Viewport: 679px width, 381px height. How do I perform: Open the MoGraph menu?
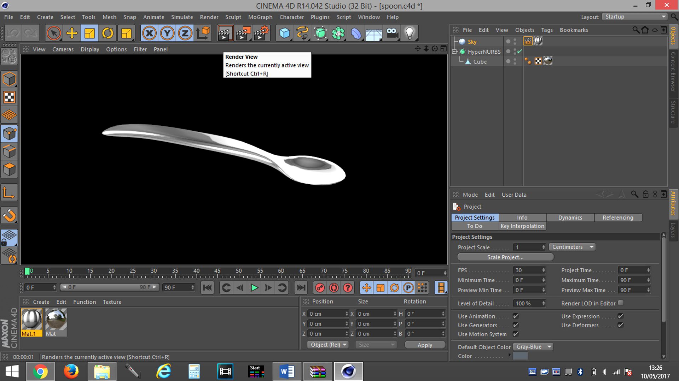(x=260, y=17)
